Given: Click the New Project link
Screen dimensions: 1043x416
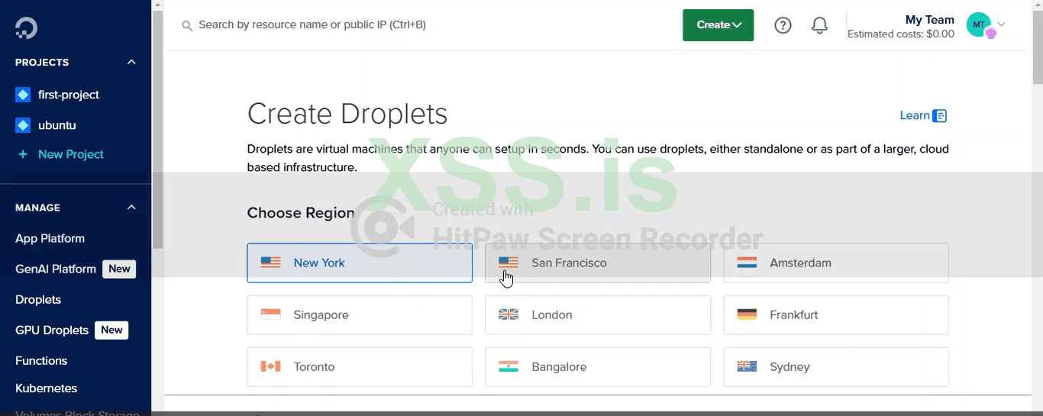Looking at the screenshot, I should (x=71, y=154).
